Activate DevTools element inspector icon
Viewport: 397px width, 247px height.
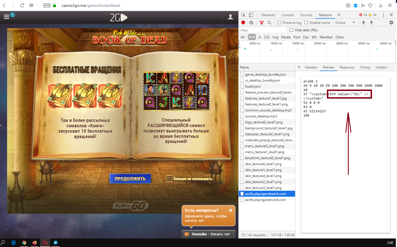tap(243, 15)
